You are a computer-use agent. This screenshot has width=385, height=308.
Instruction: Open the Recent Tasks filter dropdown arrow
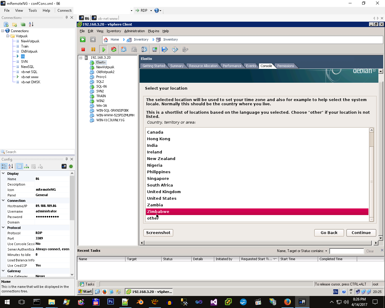click(326, 251)
